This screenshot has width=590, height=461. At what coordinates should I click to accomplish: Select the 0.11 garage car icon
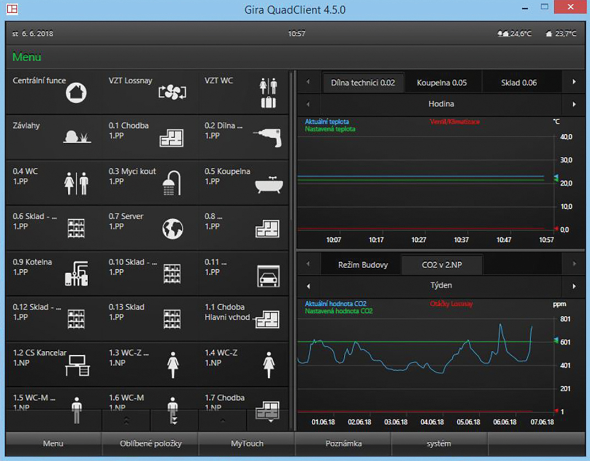[268, 276]
